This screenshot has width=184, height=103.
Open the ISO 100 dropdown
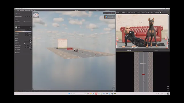point(148,12)
